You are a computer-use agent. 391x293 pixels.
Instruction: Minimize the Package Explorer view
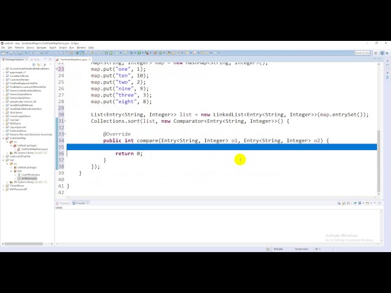pyautogui.click(x=45, y=59)
